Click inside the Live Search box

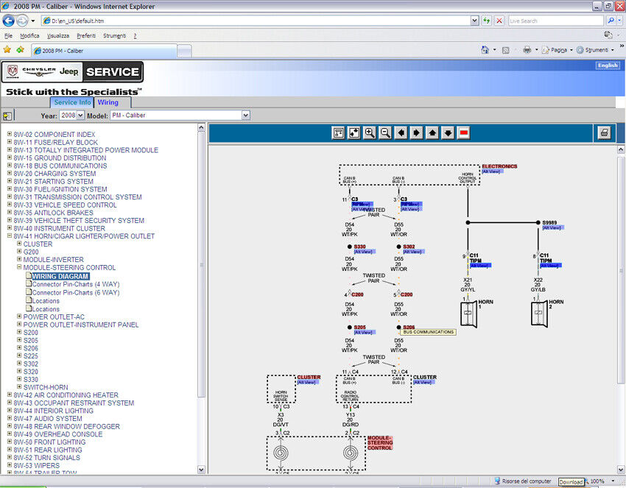(555, 21)
